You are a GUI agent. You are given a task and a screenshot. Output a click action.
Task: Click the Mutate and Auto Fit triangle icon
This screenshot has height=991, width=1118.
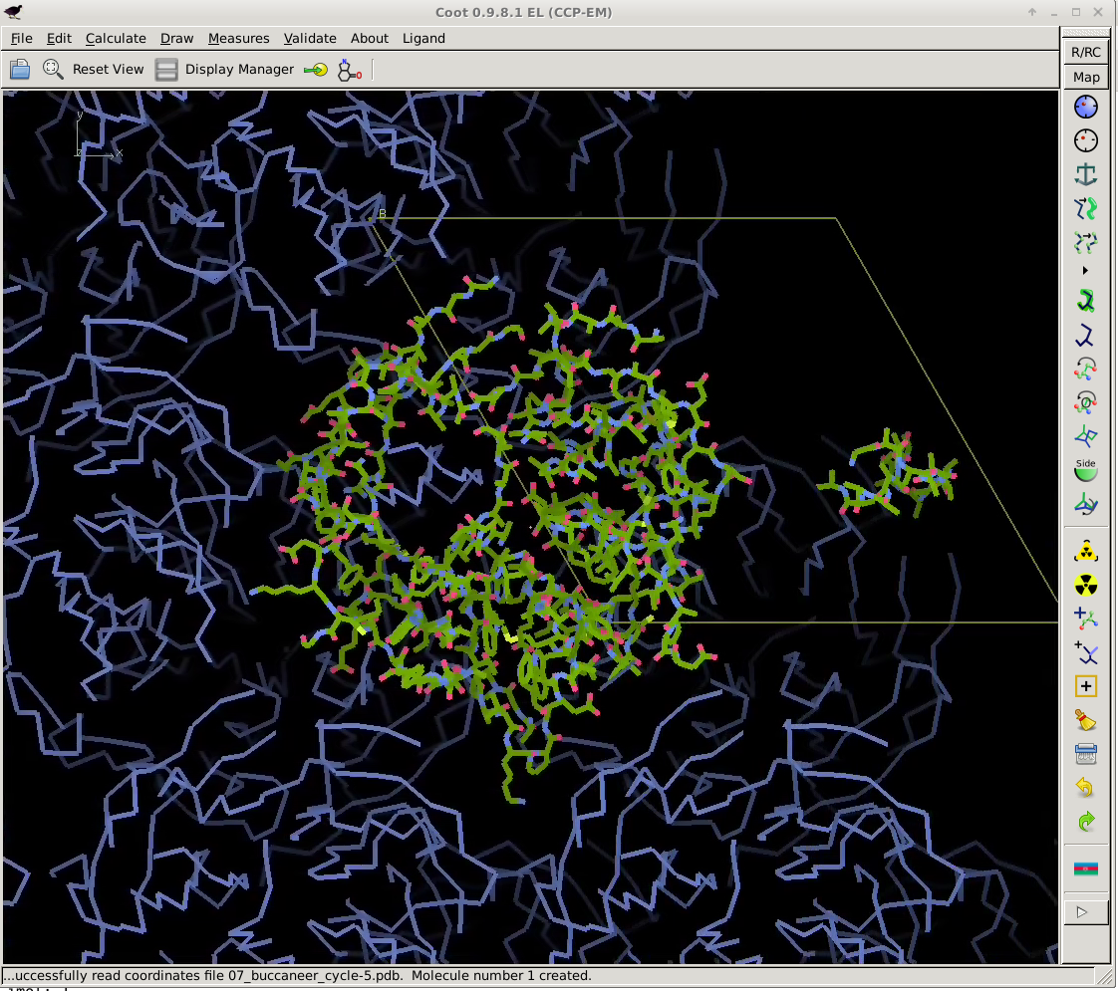[x=1085, y=551]
